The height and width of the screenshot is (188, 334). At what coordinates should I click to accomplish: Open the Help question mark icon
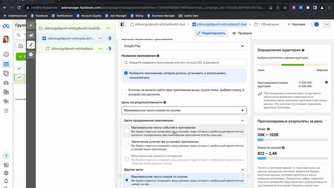click(6, 156)
